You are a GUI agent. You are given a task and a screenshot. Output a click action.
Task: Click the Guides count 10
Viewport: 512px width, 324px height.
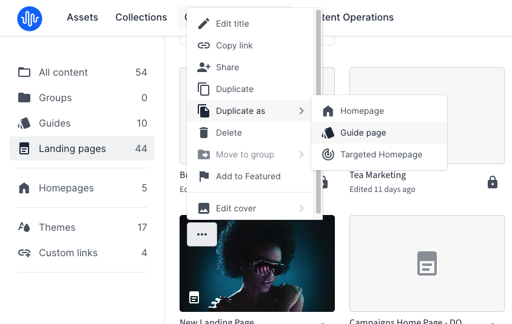pos(142,123)
